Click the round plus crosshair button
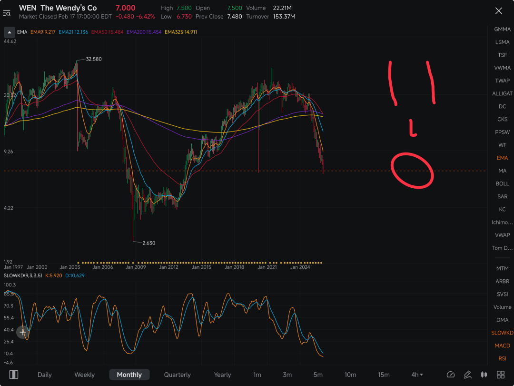 [x=23, y=332]
